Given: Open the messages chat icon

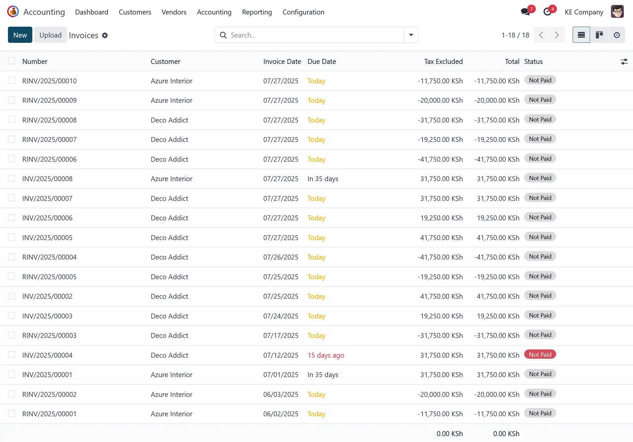Looking at the screenshot, I should [x=525, y=12].
